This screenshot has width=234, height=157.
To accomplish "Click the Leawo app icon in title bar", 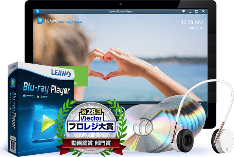I will [37, 11].
